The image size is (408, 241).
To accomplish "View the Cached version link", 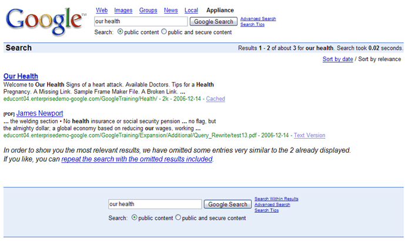I will coord(215,99).
